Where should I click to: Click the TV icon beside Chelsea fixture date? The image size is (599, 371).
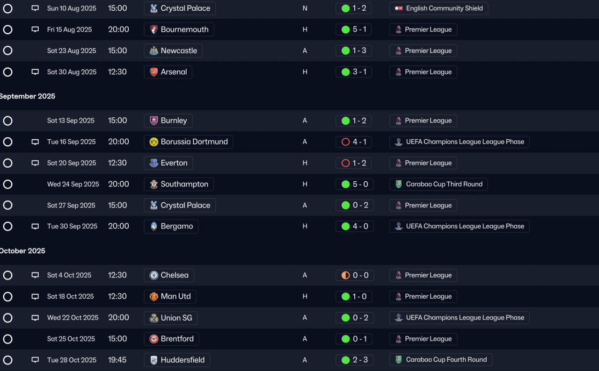click(35, 275)
